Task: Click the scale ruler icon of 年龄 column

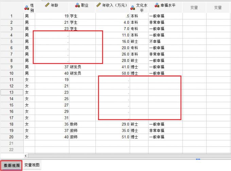Action: tap(47, 5)
